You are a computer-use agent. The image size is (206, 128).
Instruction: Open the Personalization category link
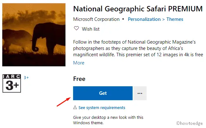(x=144, y=19)
